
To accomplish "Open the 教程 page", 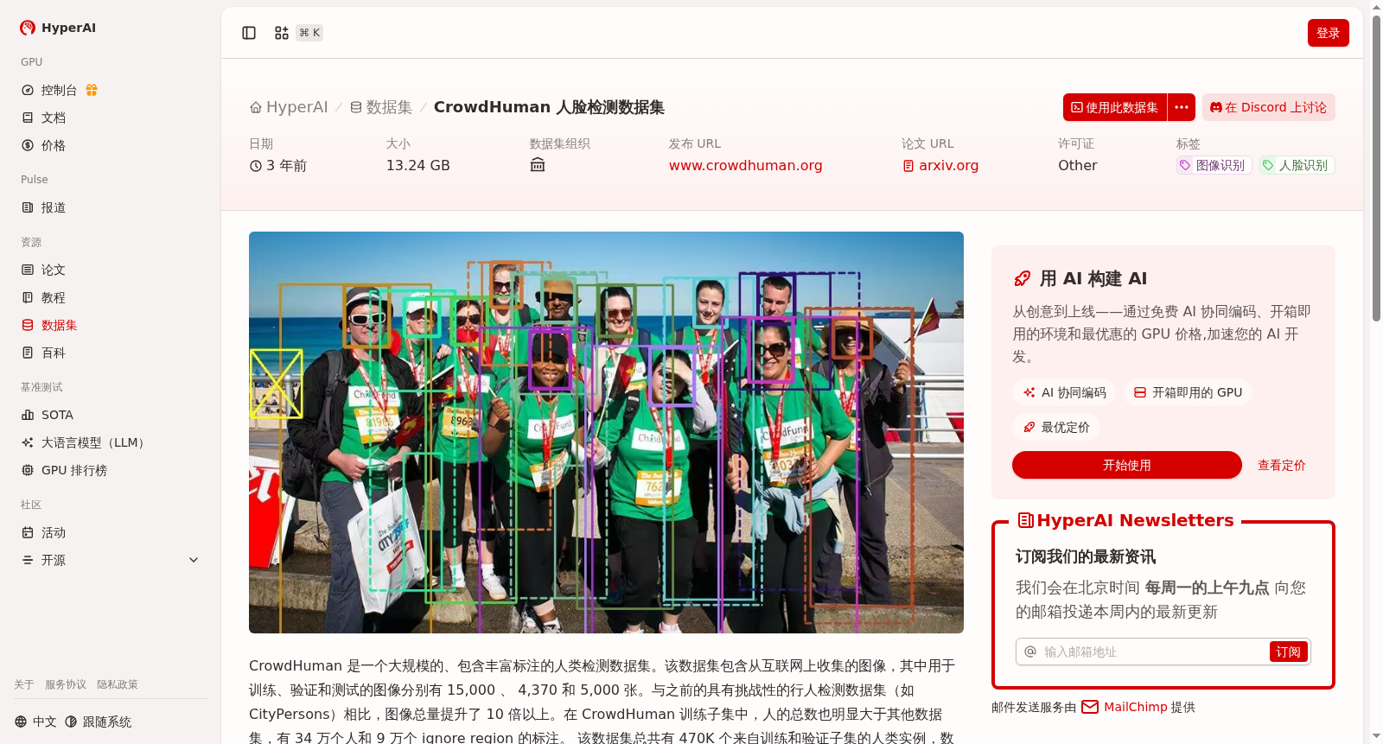I will coord(111,297).
